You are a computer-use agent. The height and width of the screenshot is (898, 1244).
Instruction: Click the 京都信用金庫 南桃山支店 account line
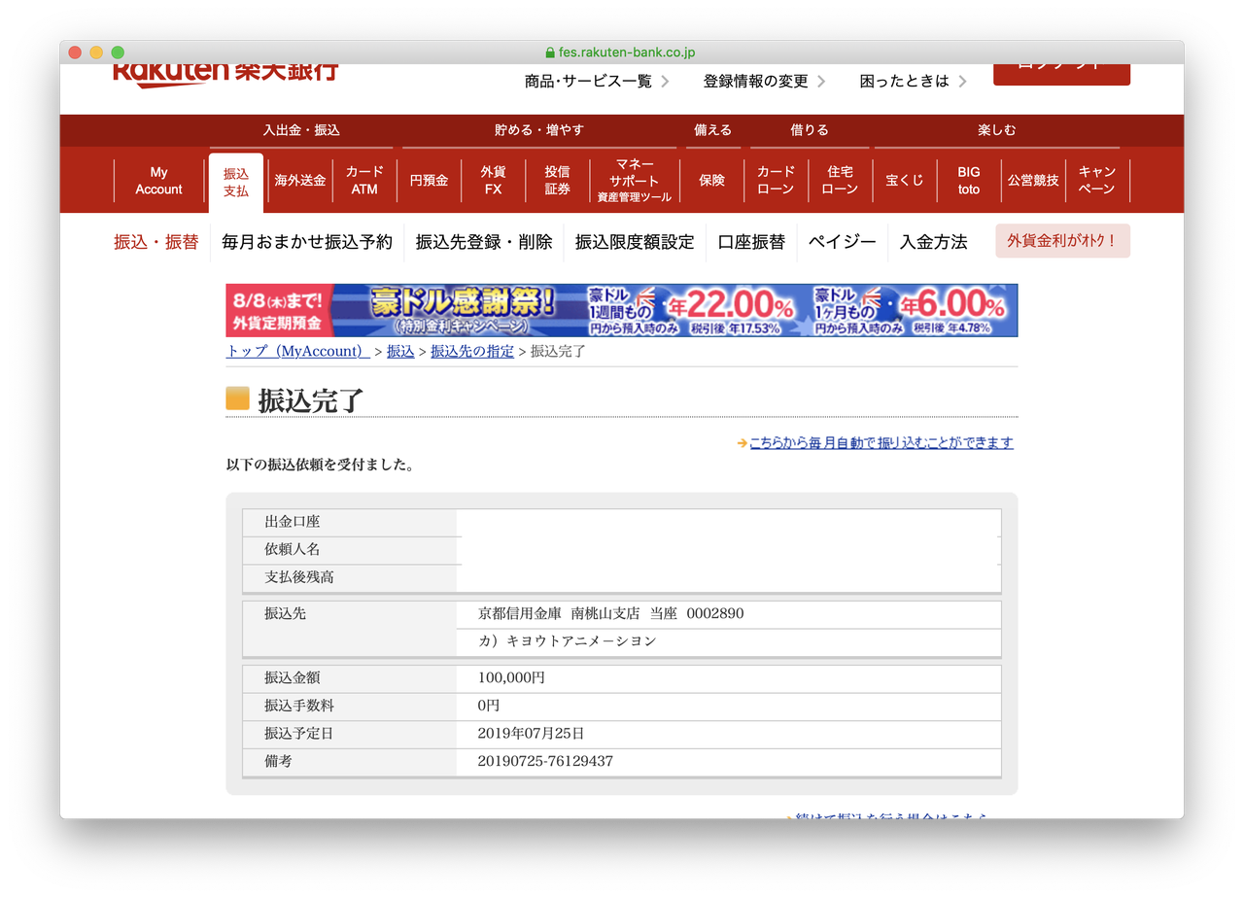pos(611,614)
